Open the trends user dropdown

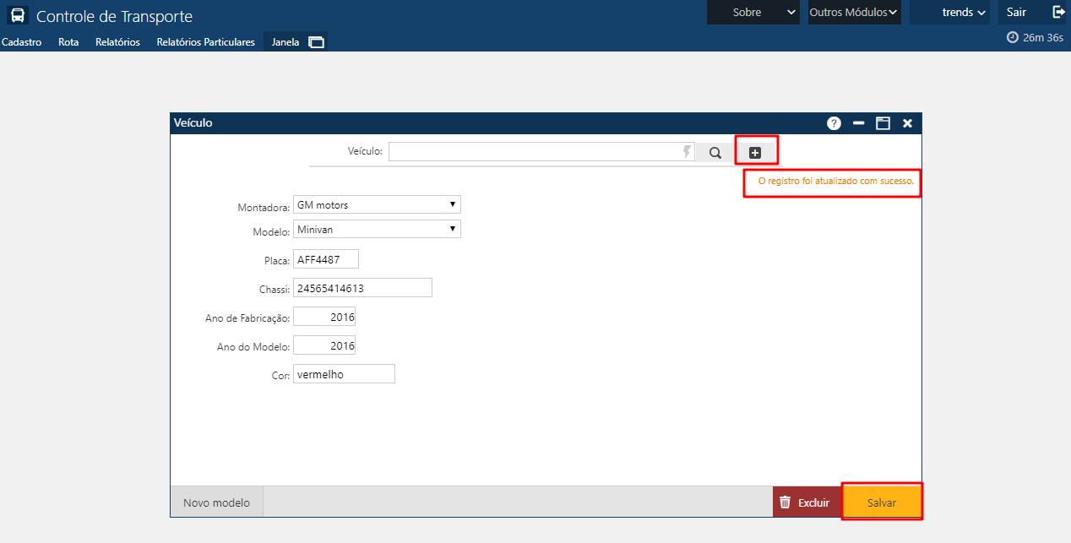pos(949,13)
